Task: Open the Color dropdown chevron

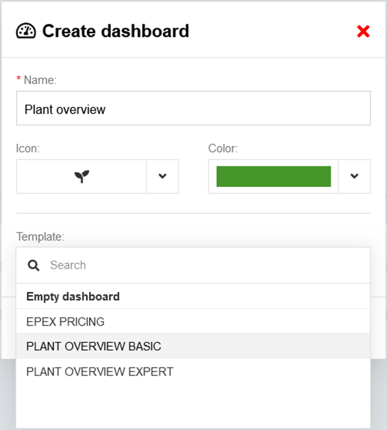Action: coord(354,177)
